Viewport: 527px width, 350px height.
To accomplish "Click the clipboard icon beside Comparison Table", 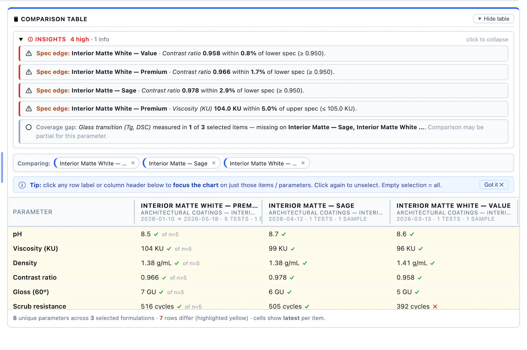I will (x=16, y=19).
